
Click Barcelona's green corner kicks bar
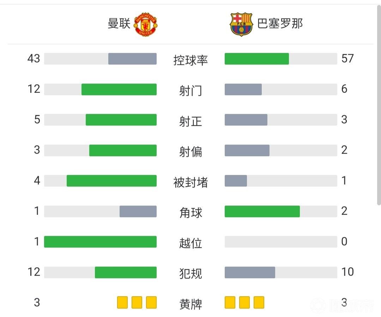click(x=262, y=212)
